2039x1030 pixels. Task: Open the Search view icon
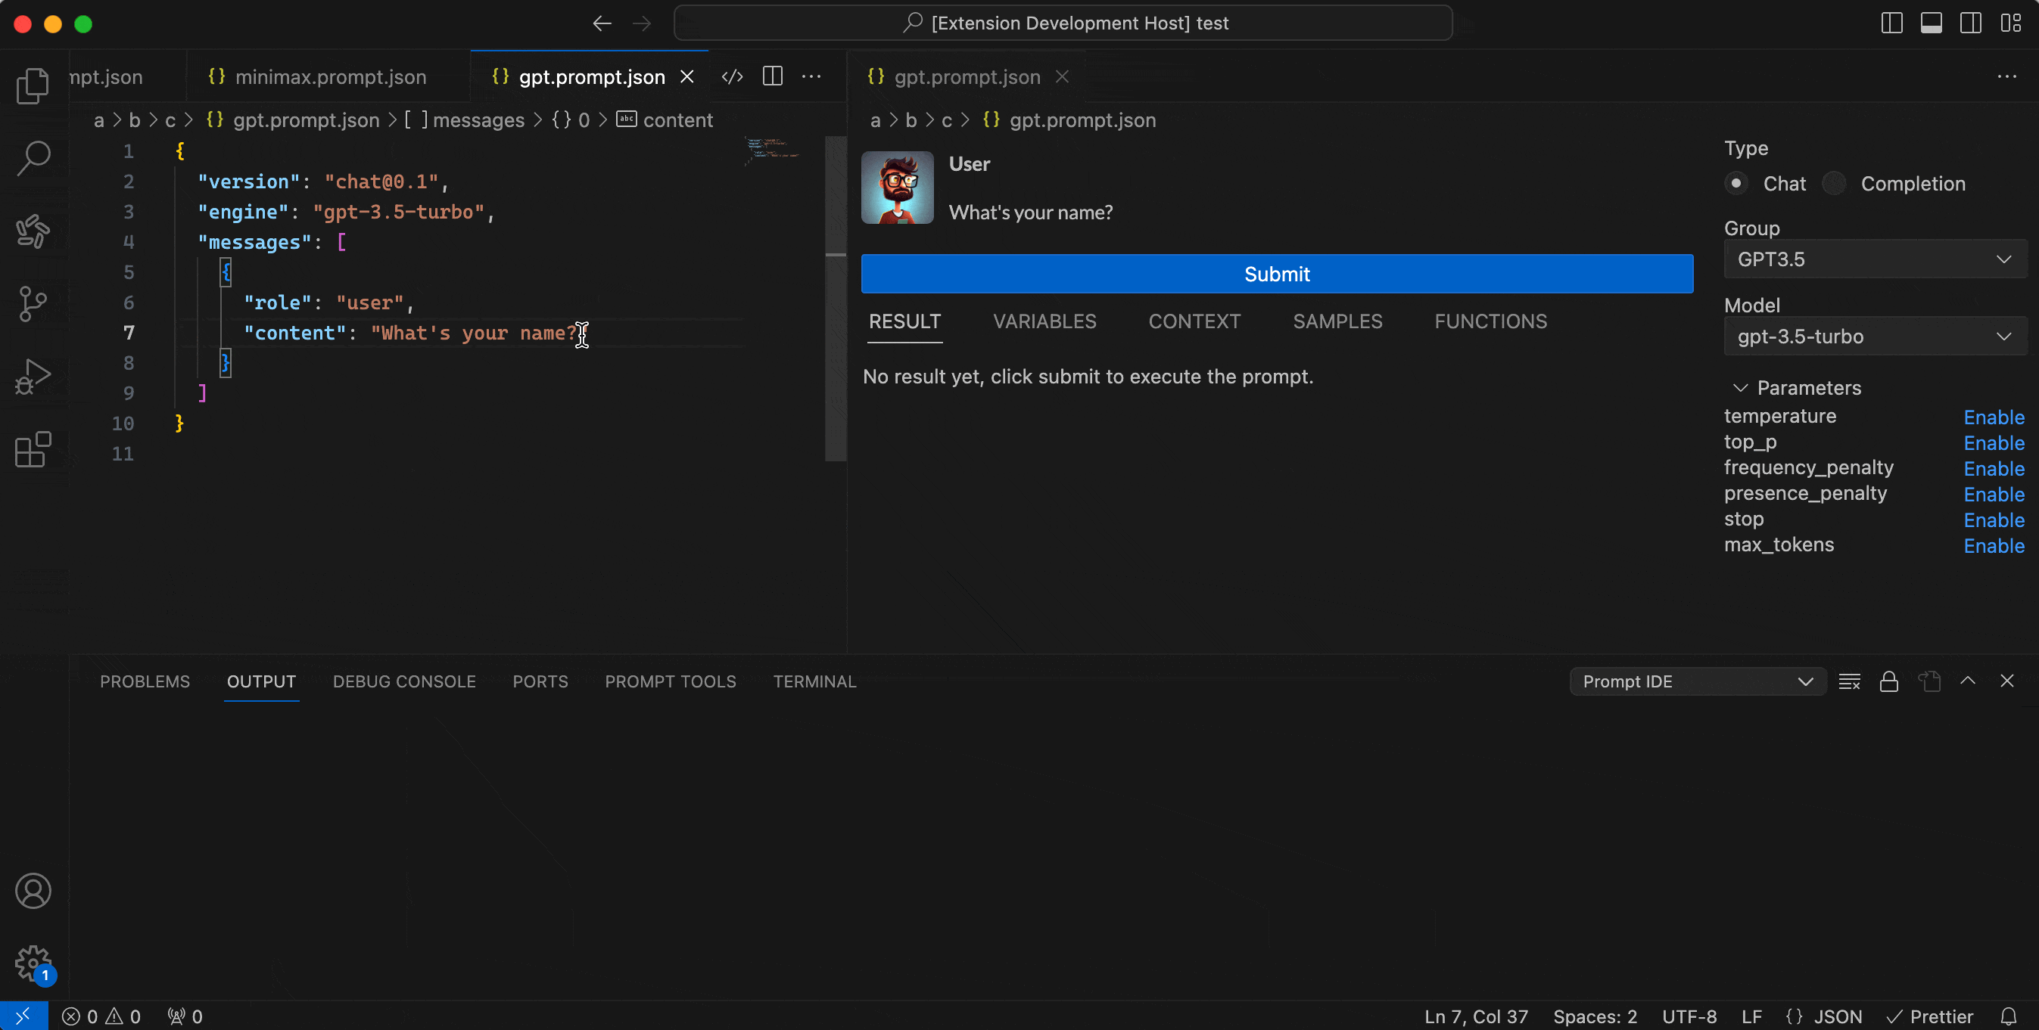tap(33, 158)
